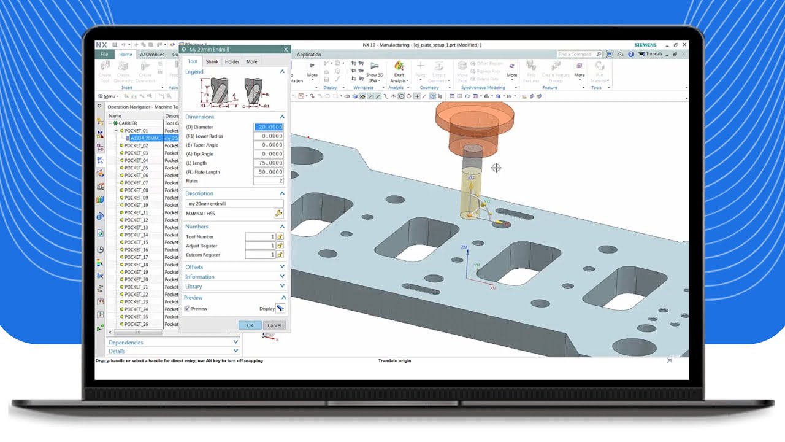This screenshot has height=442, width=785.
Task: Click the description text field
Action: [x=234, y=203]
